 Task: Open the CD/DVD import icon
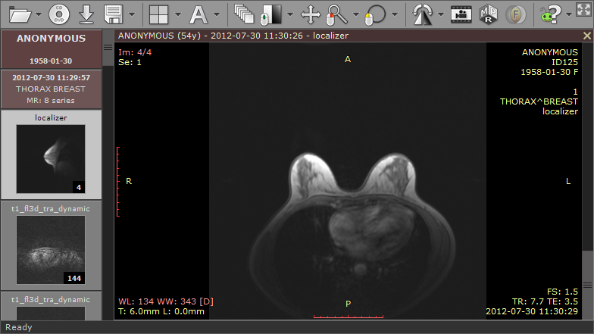[x=59, y=14]
